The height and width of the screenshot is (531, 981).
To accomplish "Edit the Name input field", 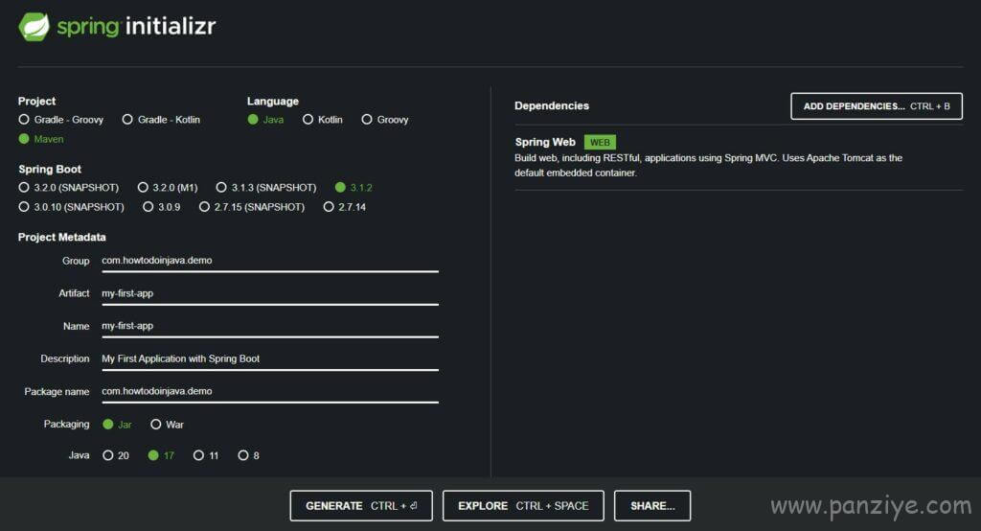I will point(269,326).
